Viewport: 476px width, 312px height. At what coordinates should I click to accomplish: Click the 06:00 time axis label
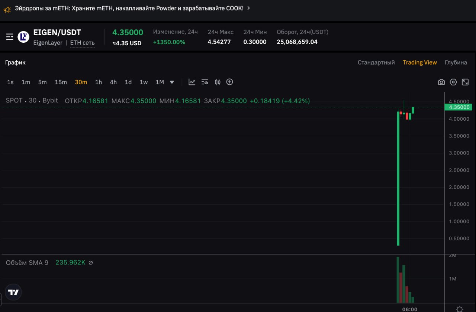(410, 309)
